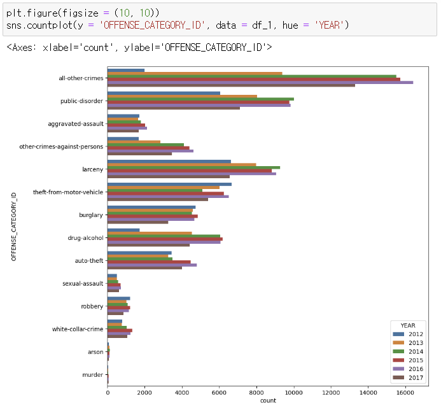441x408 pixels.
Task: Click the '14000' x-axis tick label
Action: click(x=368, y=393)
